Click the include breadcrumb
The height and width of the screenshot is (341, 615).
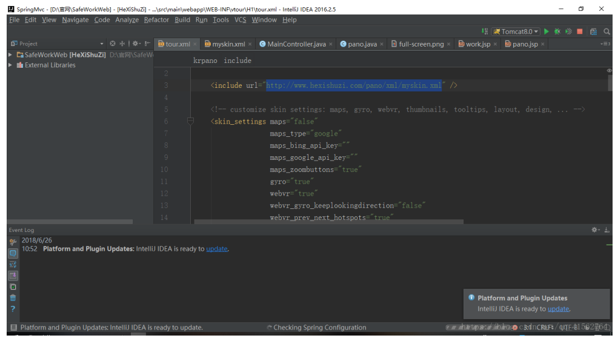pyautogui.click(x=238, y=61)
